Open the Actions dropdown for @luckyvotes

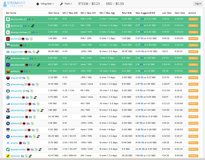click(x=193, y=19)
